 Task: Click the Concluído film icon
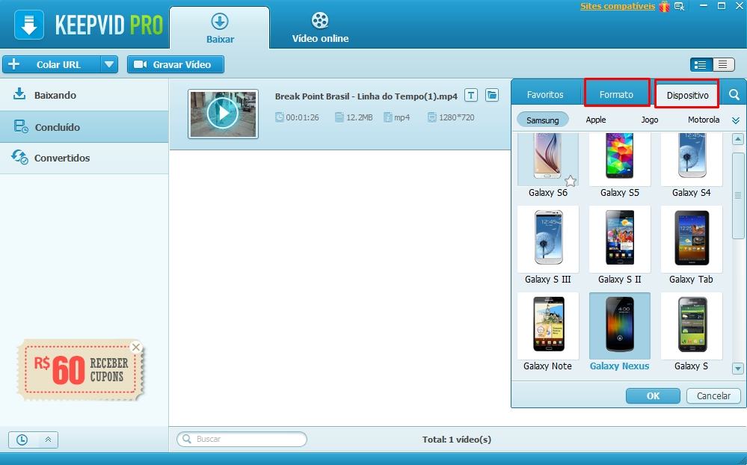point(21,126)
